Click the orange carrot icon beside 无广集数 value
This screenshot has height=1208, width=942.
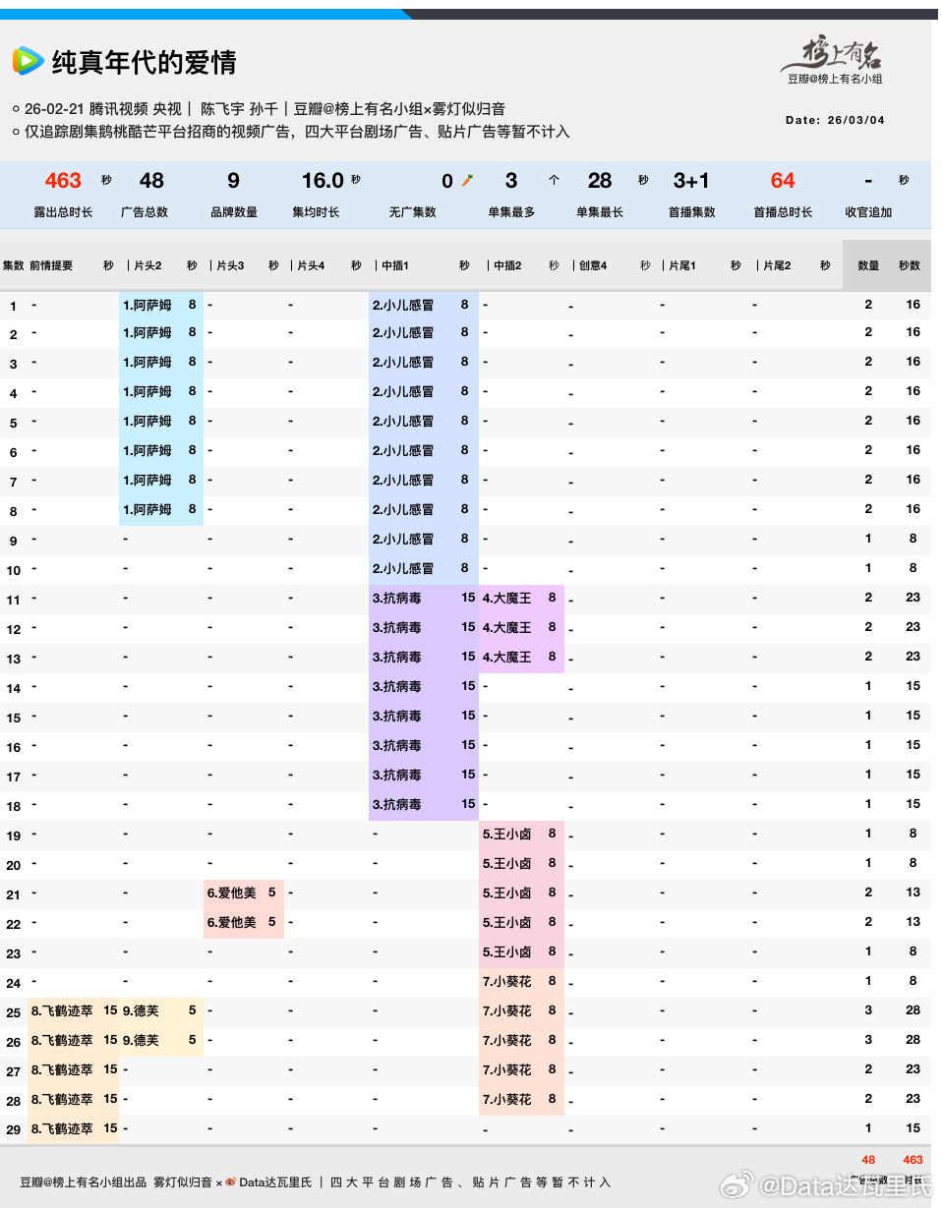coord(468,181)
